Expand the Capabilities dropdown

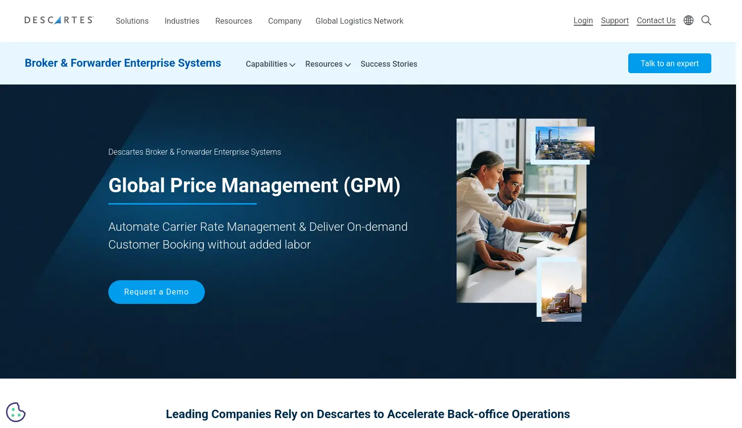coord(271,64)
